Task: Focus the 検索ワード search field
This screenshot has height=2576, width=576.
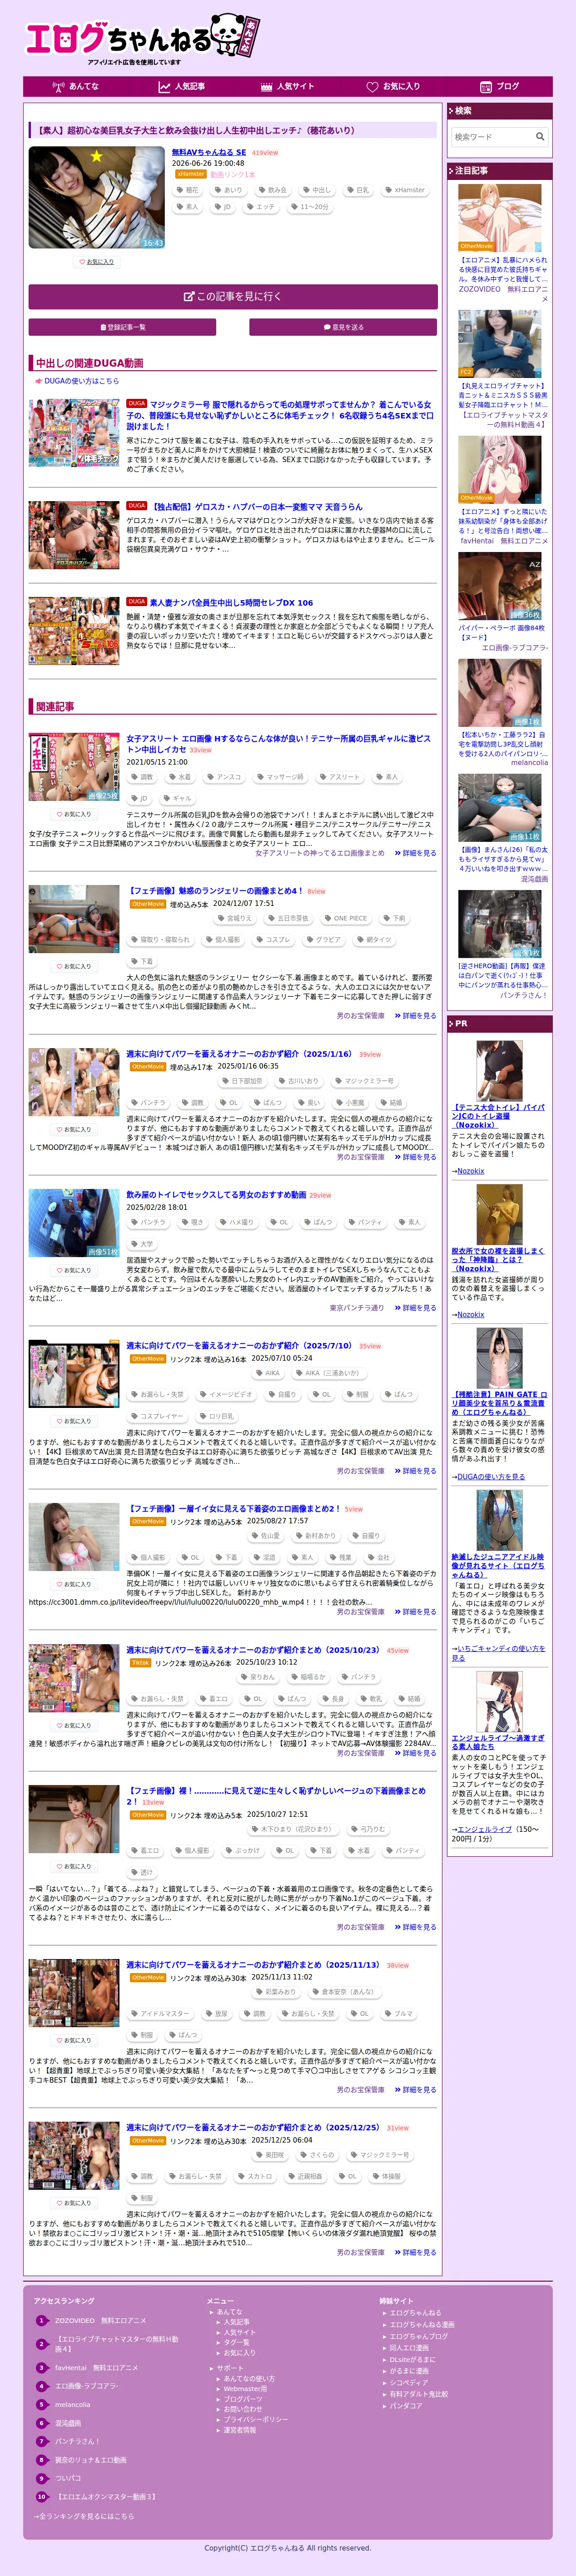Action: tap(490, 137)
